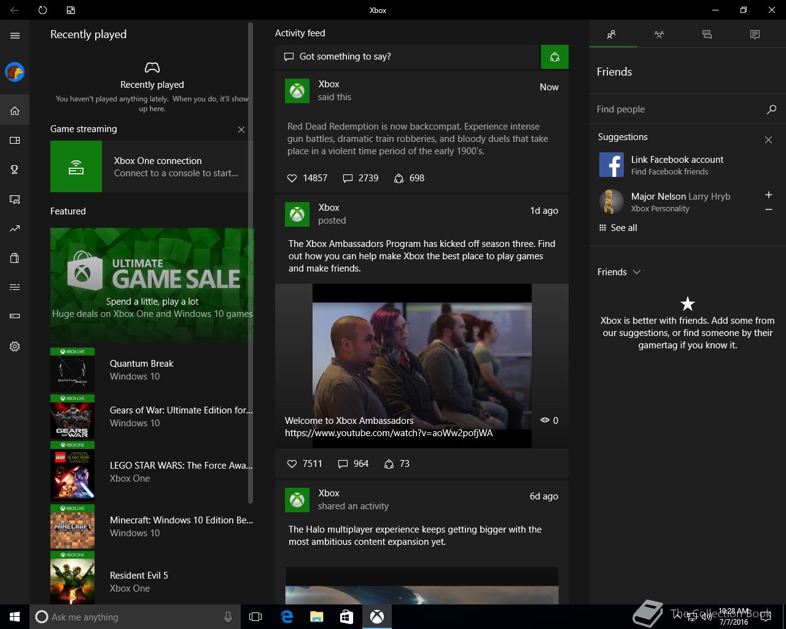Open Trending sidebar icon
Image resolution: width=786 pixels, height=629 pixels.
(x=15, y=229)
